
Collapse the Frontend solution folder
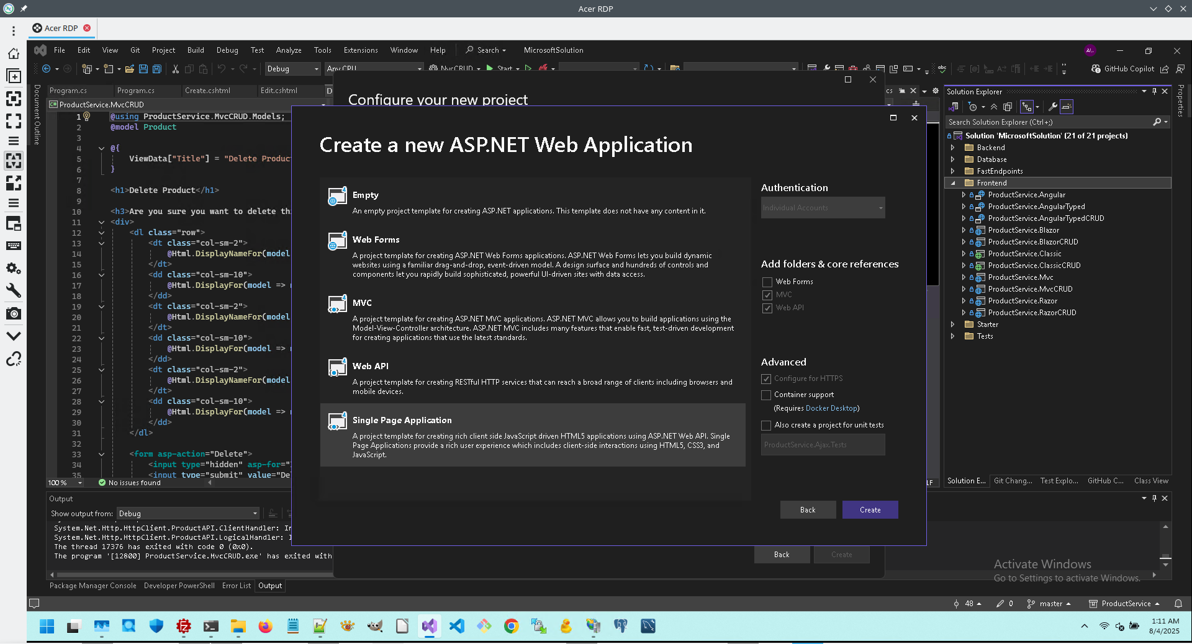click(x=953, y=183)
